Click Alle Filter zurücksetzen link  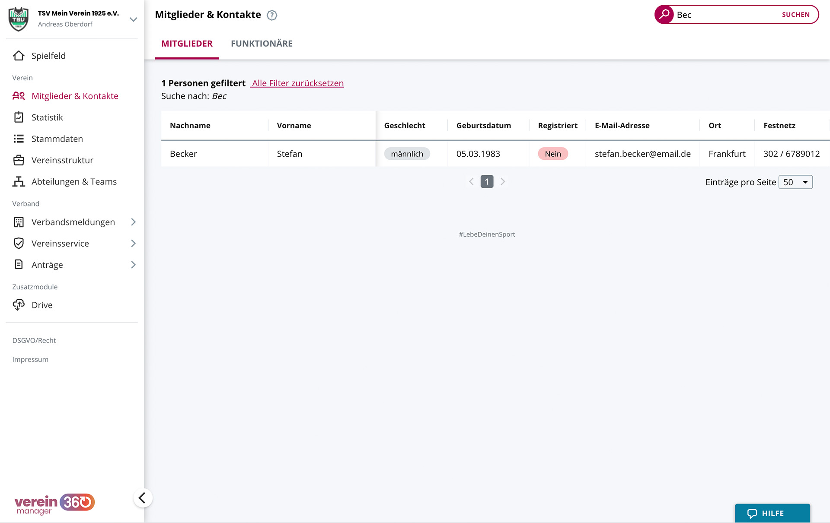click(x=297, y=83)
